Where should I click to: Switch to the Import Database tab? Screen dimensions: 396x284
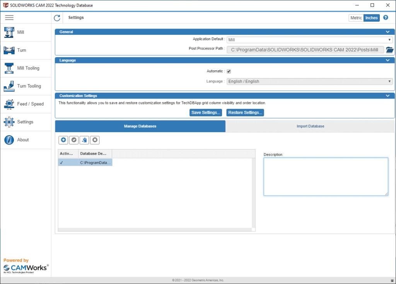coord(311,126)
